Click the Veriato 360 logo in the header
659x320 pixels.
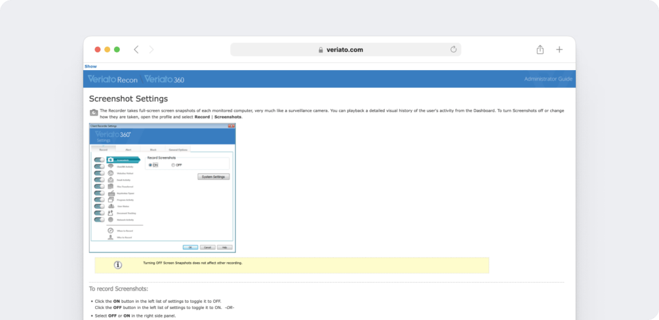tap(164, 79)
